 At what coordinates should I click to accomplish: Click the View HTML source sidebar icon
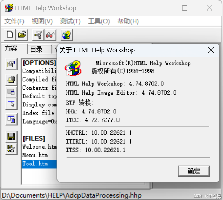11,119
